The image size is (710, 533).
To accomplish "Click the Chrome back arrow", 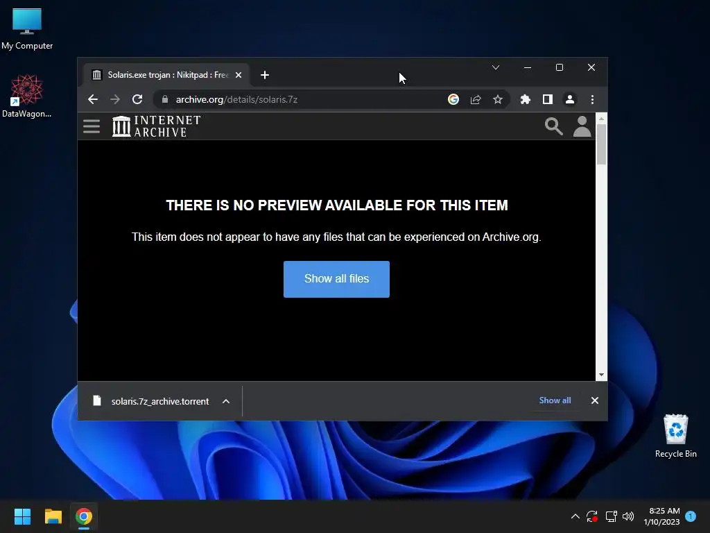I will [x=93, y=99].
